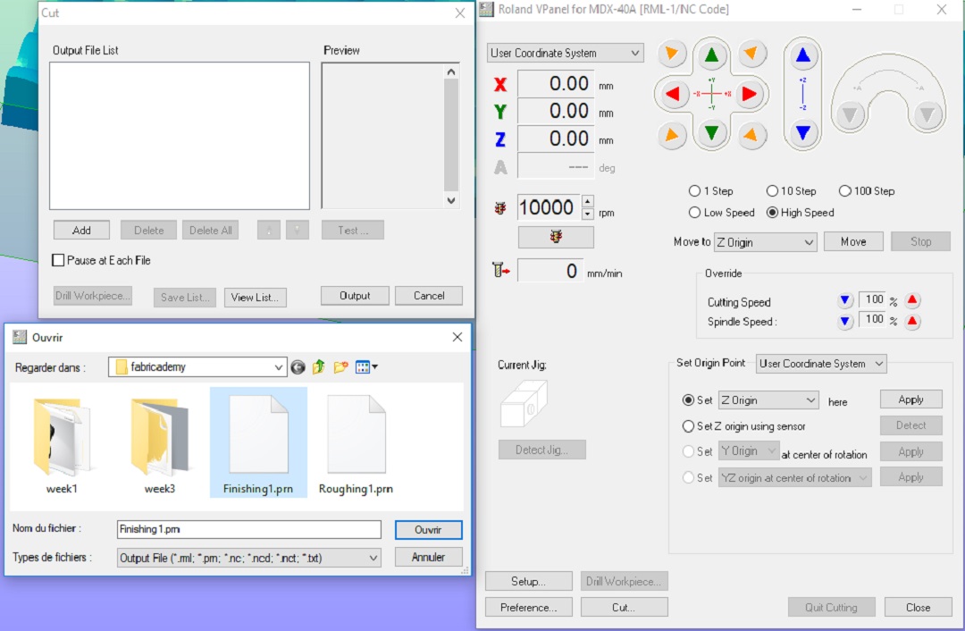The width and height of the screenshot is (965, 631).
Task: Jog diagonally with top-right orange arrow
Action: (x=751, y=54)
